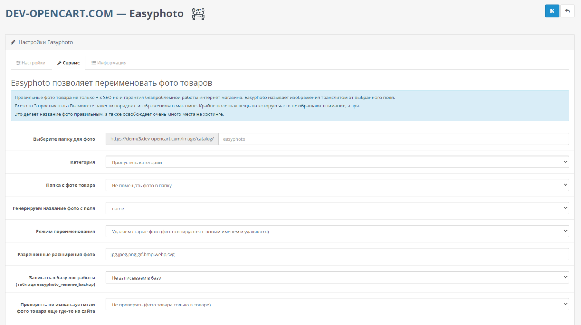
Task: Expand the Генерируем название фото с поля dropdown
Action: coord(337,208)
